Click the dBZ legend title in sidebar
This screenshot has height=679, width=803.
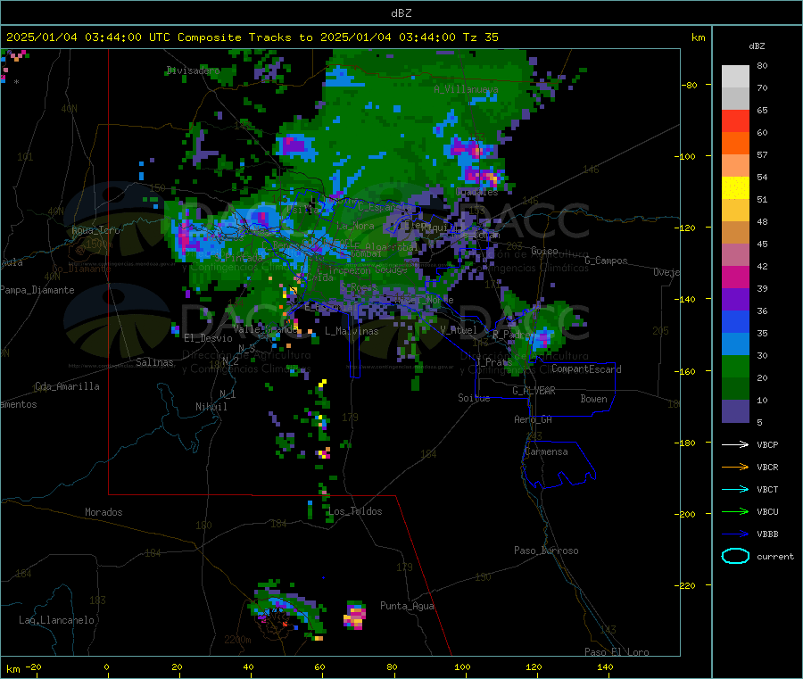tap(757, 46)
